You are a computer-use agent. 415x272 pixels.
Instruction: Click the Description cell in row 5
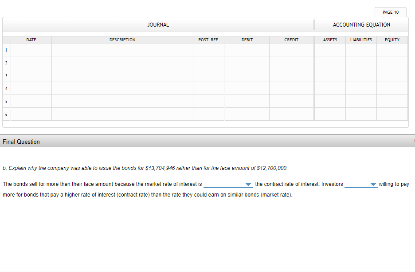pos(122,101)
